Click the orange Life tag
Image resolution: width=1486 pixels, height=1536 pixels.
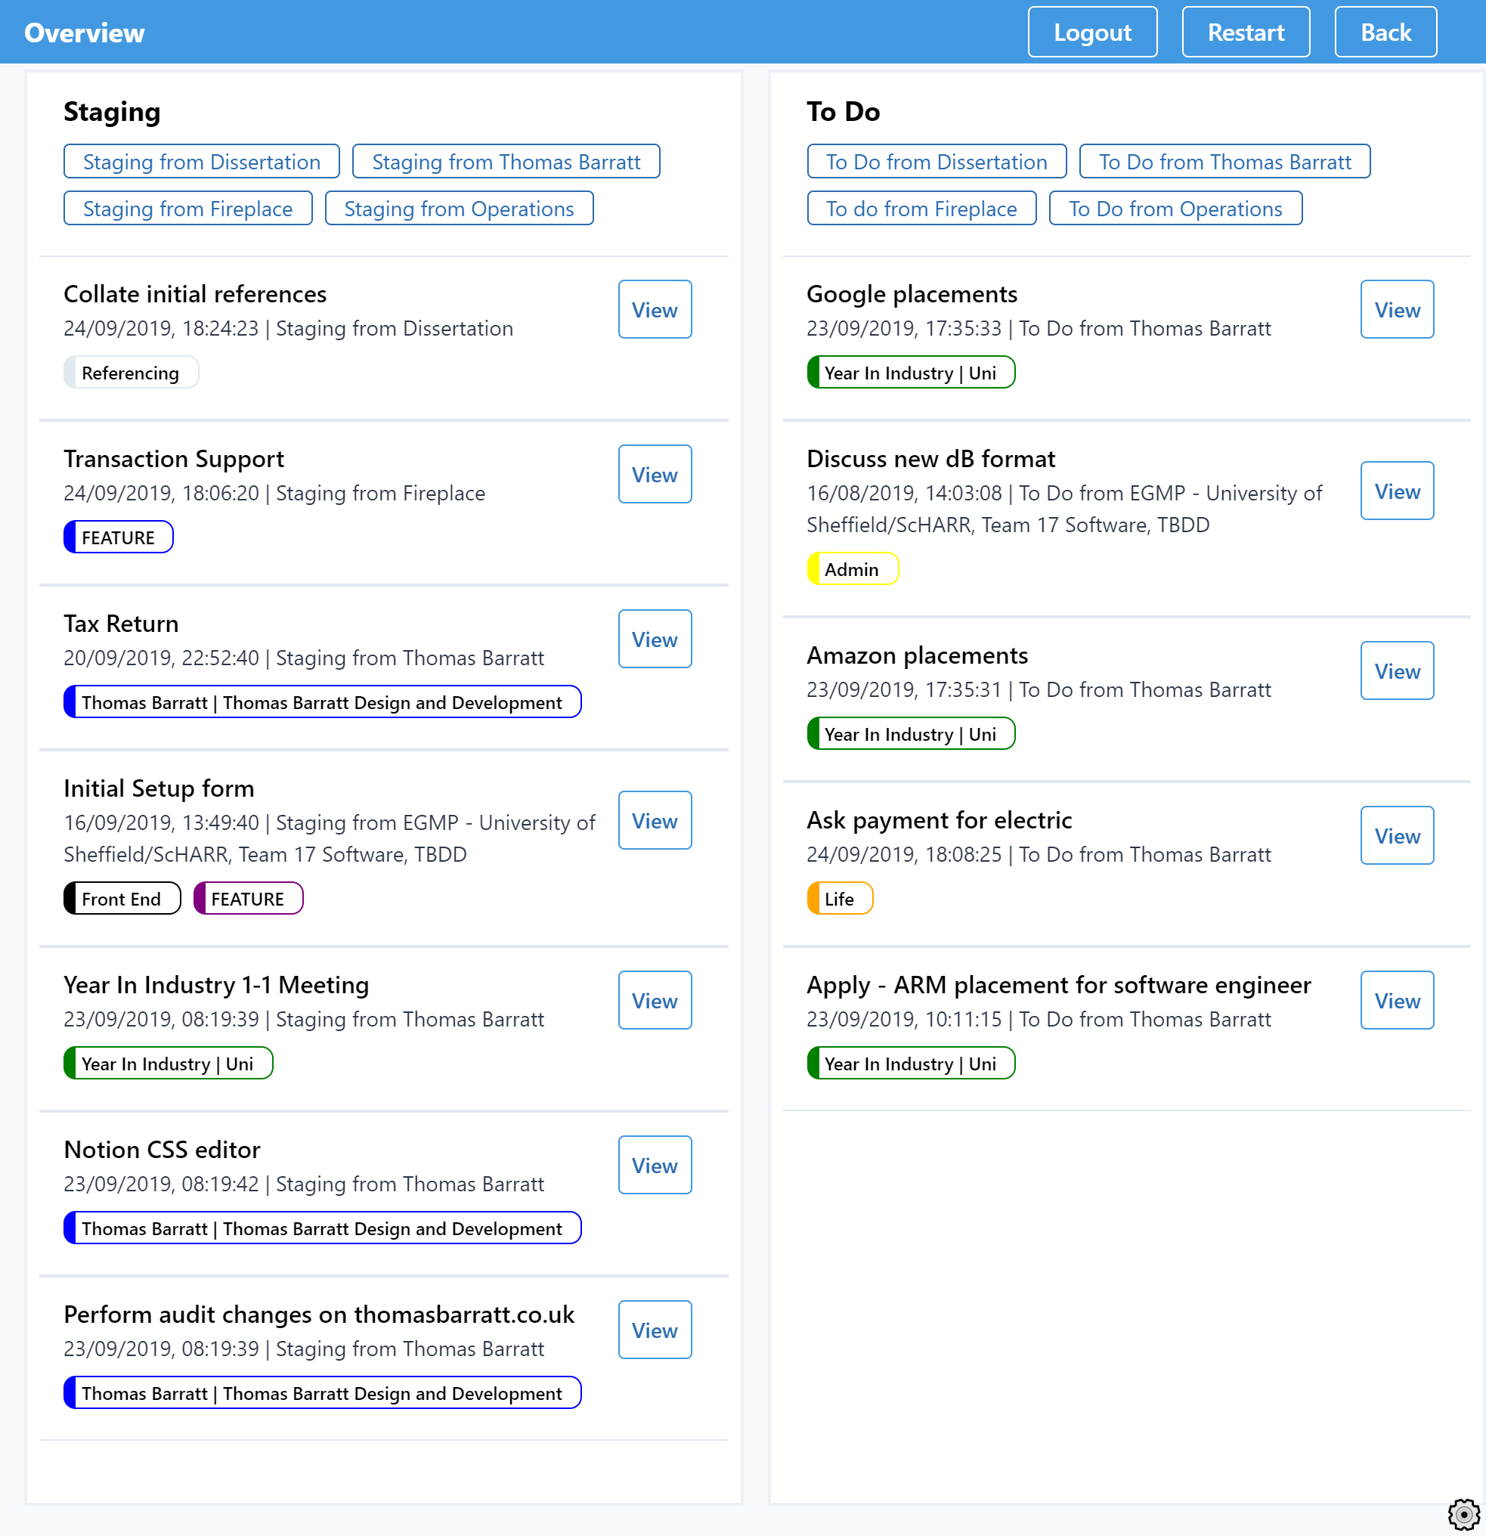coord(840,898)
